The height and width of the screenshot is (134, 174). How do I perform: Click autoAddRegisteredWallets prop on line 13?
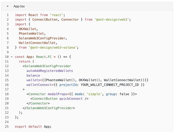pyautogui.click(x=50, y=71)
